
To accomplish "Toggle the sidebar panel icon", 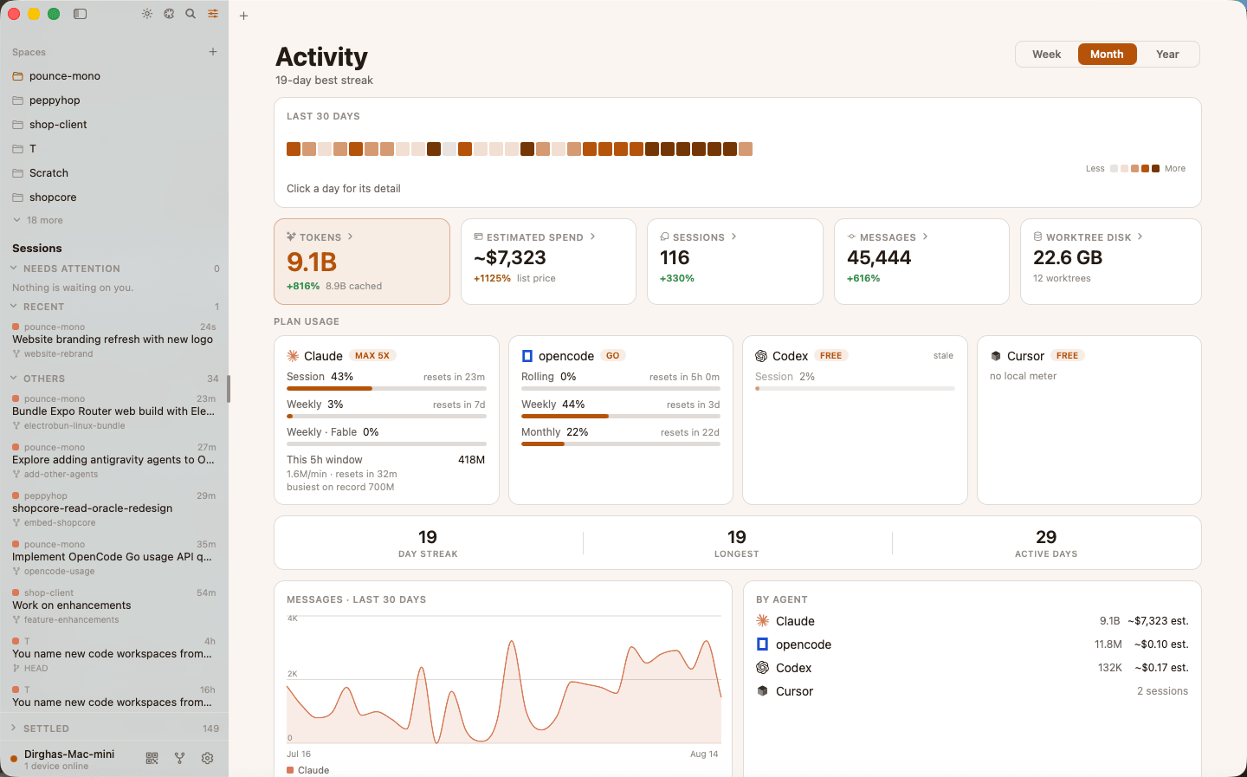I will [81, 14].
